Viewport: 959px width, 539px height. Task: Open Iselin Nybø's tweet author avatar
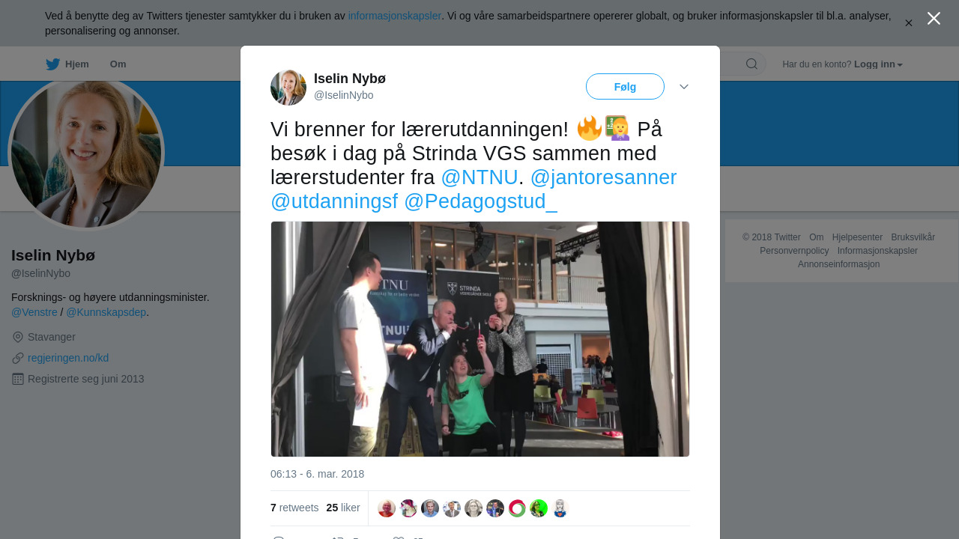pyautogui.click(x=288, y=88)
